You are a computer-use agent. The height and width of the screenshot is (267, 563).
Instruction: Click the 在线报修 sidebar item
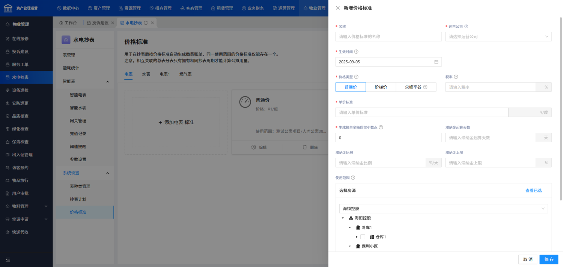[x=26, y=39]
